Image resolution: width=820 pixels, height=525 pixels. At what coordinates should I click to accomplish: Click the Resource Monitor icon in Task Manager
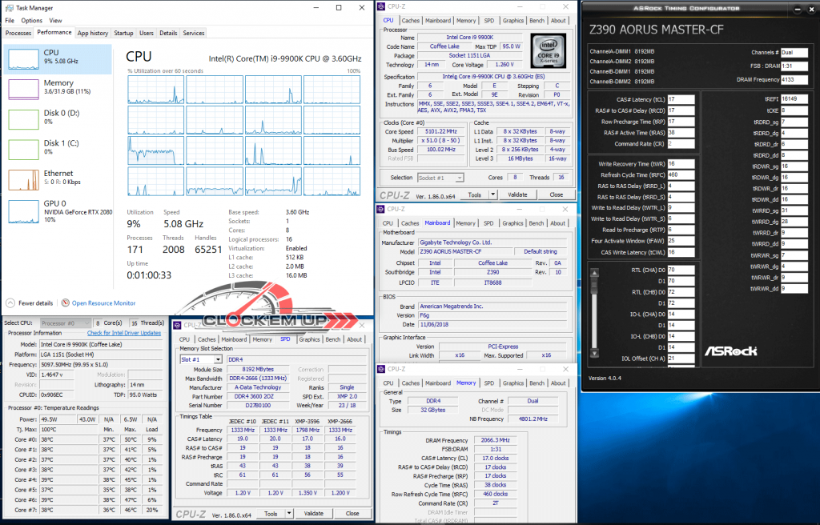tap(66, 303)
